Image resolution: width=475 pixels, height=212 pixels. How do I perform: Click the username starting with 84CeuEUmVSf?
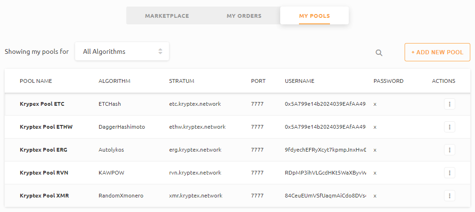coord(326,196)
